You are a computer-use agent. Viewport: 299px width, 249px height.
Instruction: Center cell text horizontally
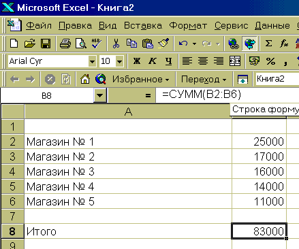203,61
